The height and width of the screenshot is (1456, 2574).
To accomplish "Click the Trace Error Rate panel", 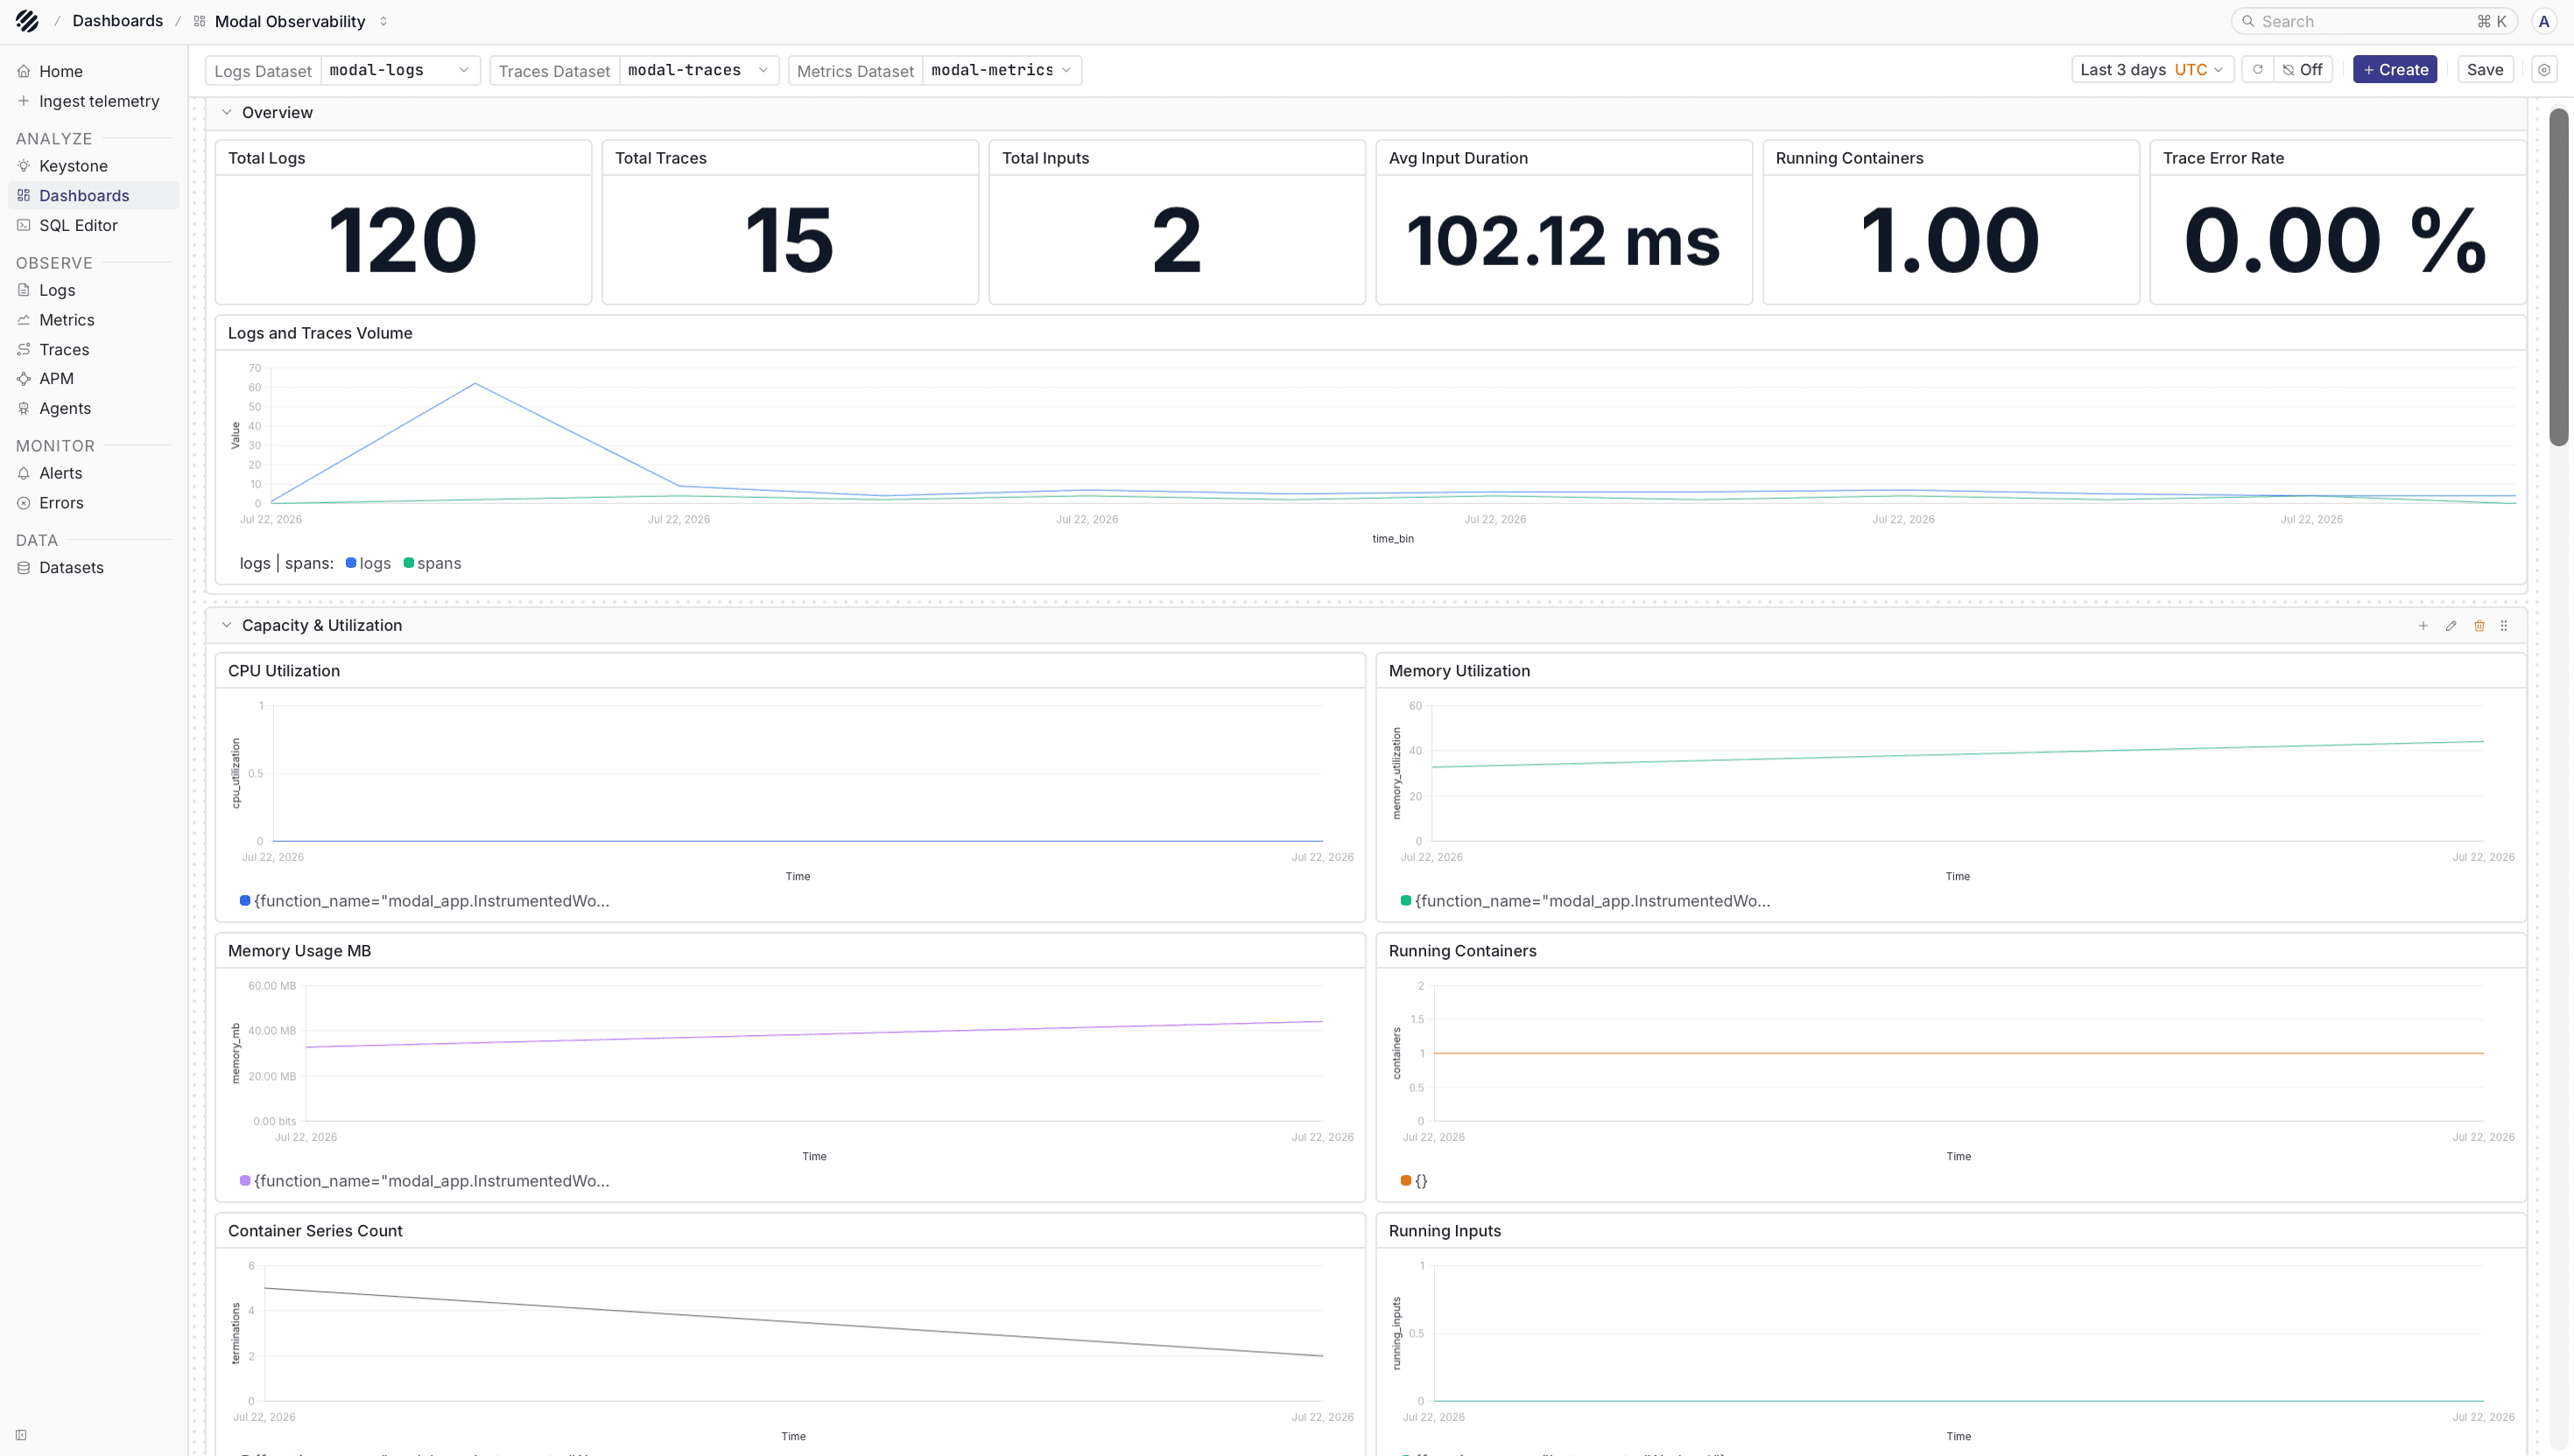I will coord(2337,222).
